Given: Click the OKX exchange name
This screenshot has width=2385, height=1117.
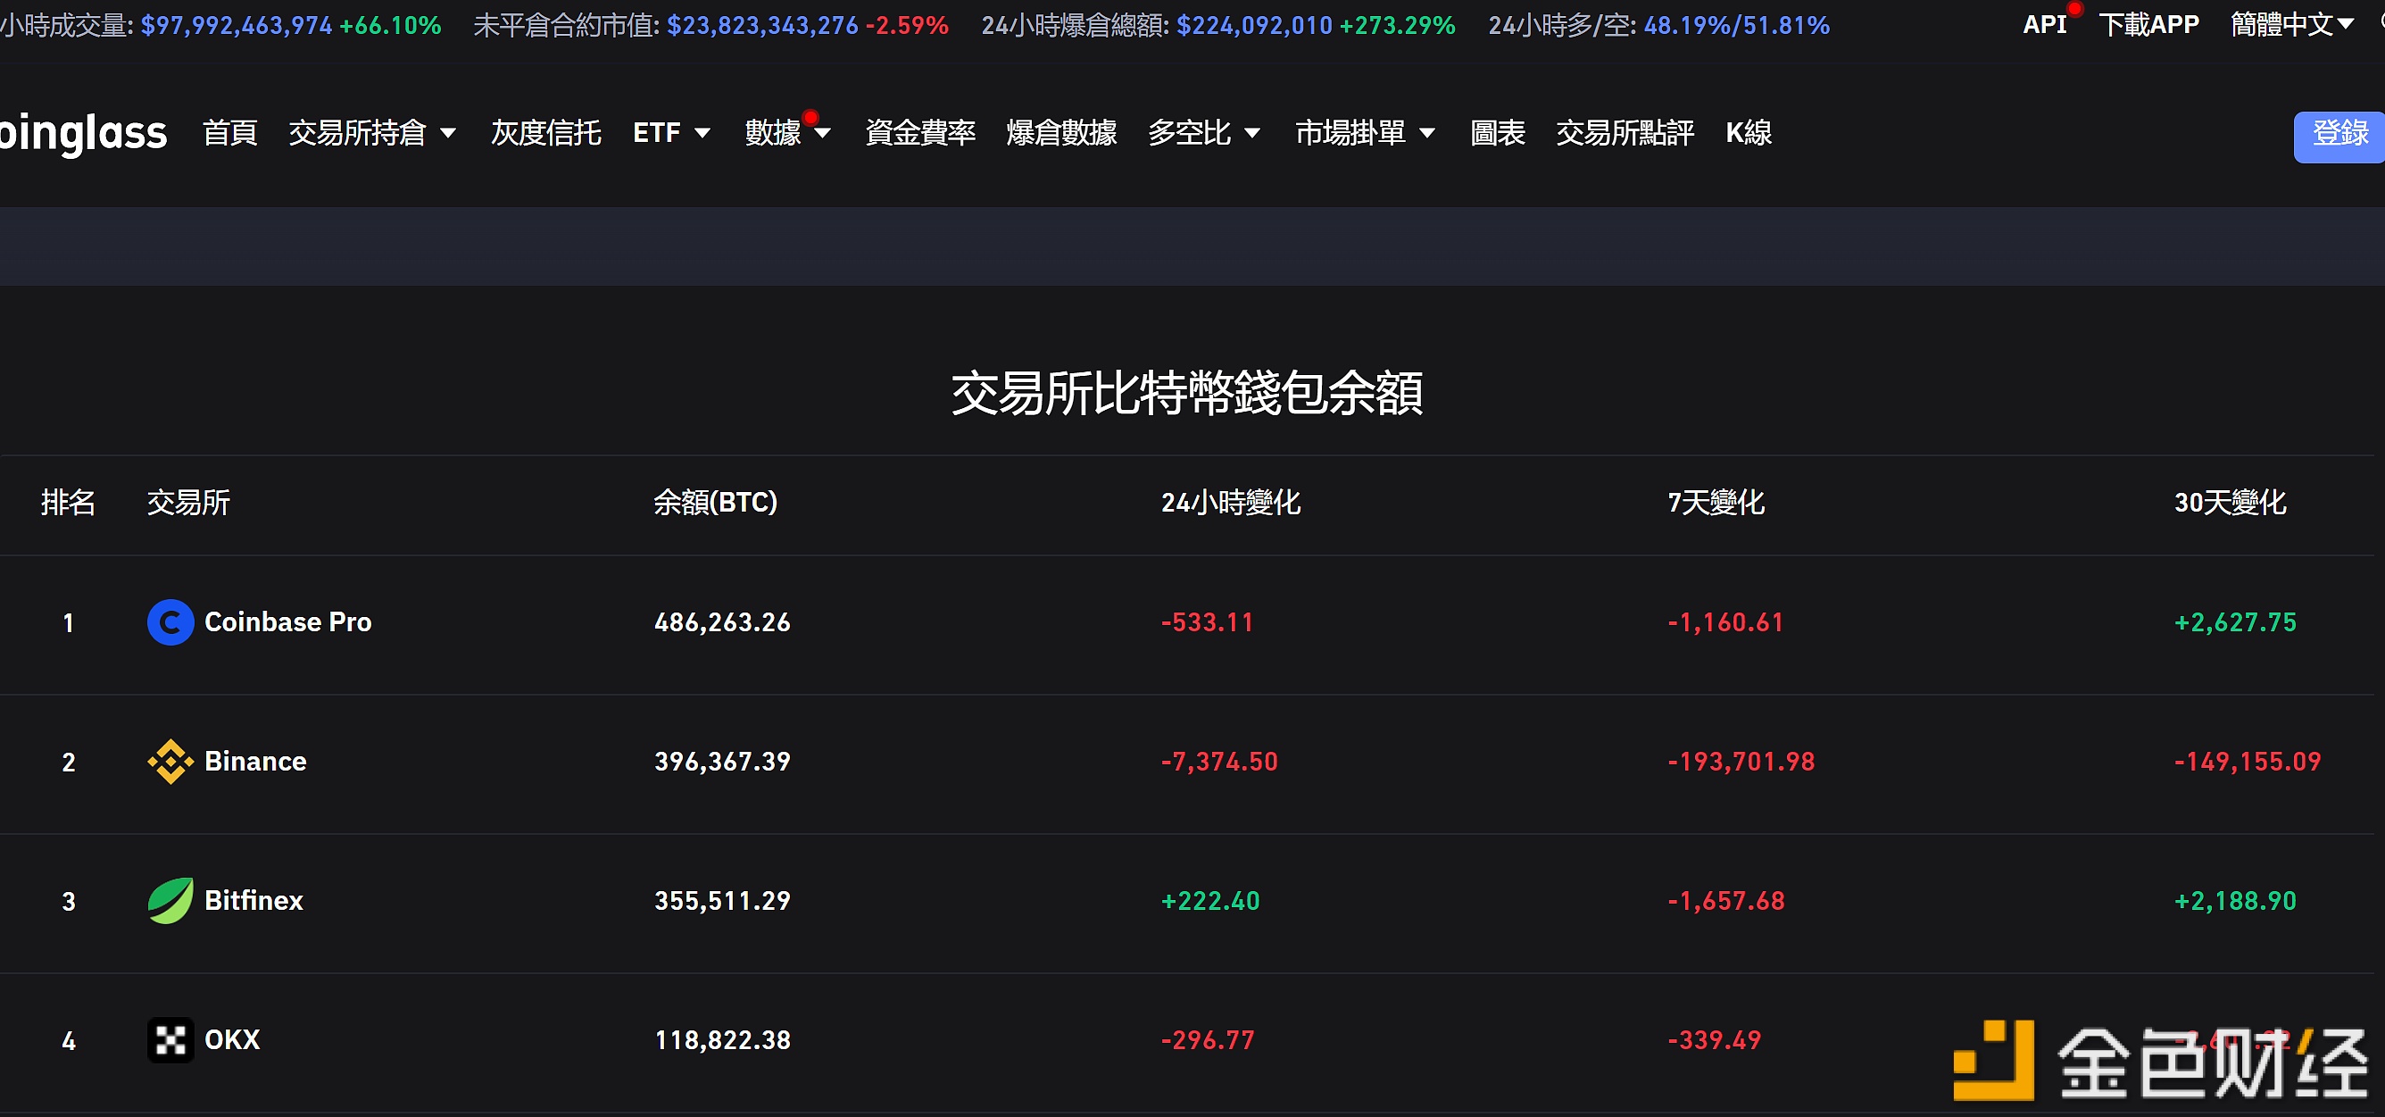Looking at the screenshot, I should pyautogui.click(x=231, y=1040).
